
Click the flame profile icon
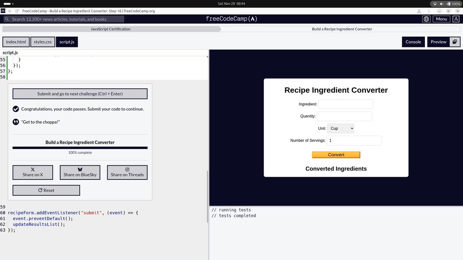456,19
